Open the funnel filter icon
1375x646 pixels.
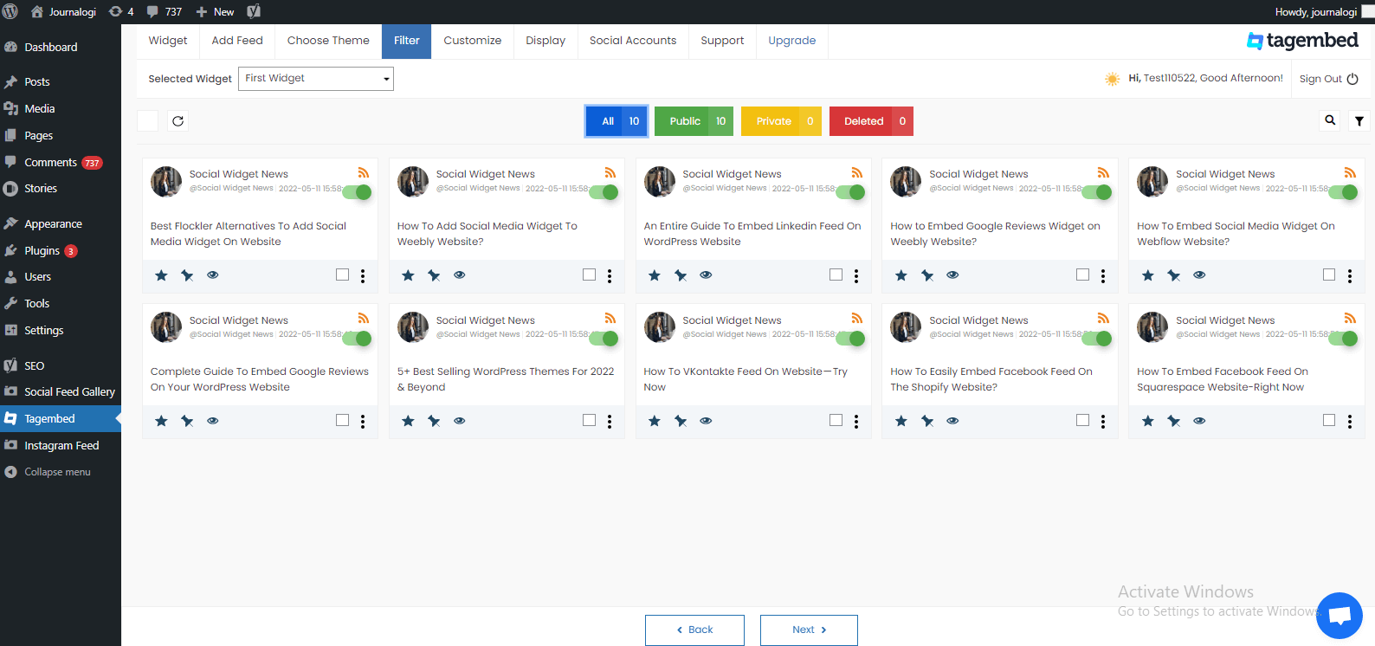coord(1359,121)
